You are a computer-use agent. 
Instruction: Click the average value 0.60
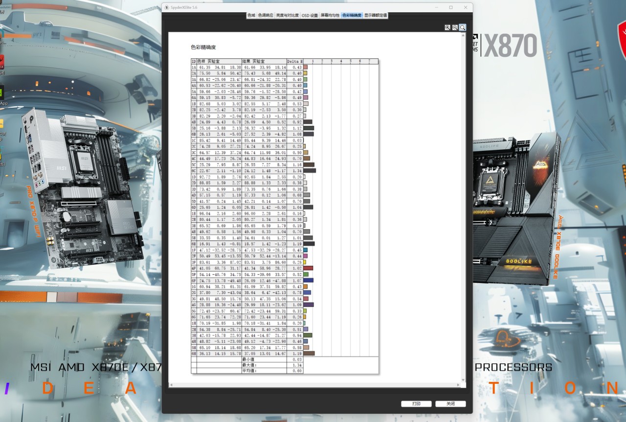pos(297,371)
